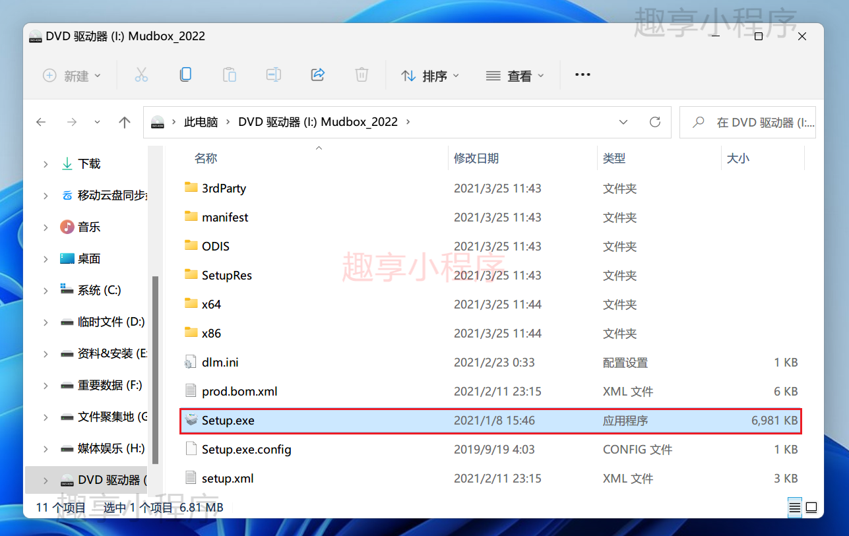The height and width of the screenshot is (536, 849).
Task: Go forward with the right arrow
Action: tap(72, 122)
